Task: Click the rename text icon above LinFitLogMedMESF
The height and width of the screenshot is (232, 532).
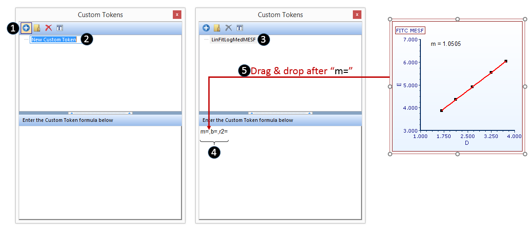Action: point(240,28)
